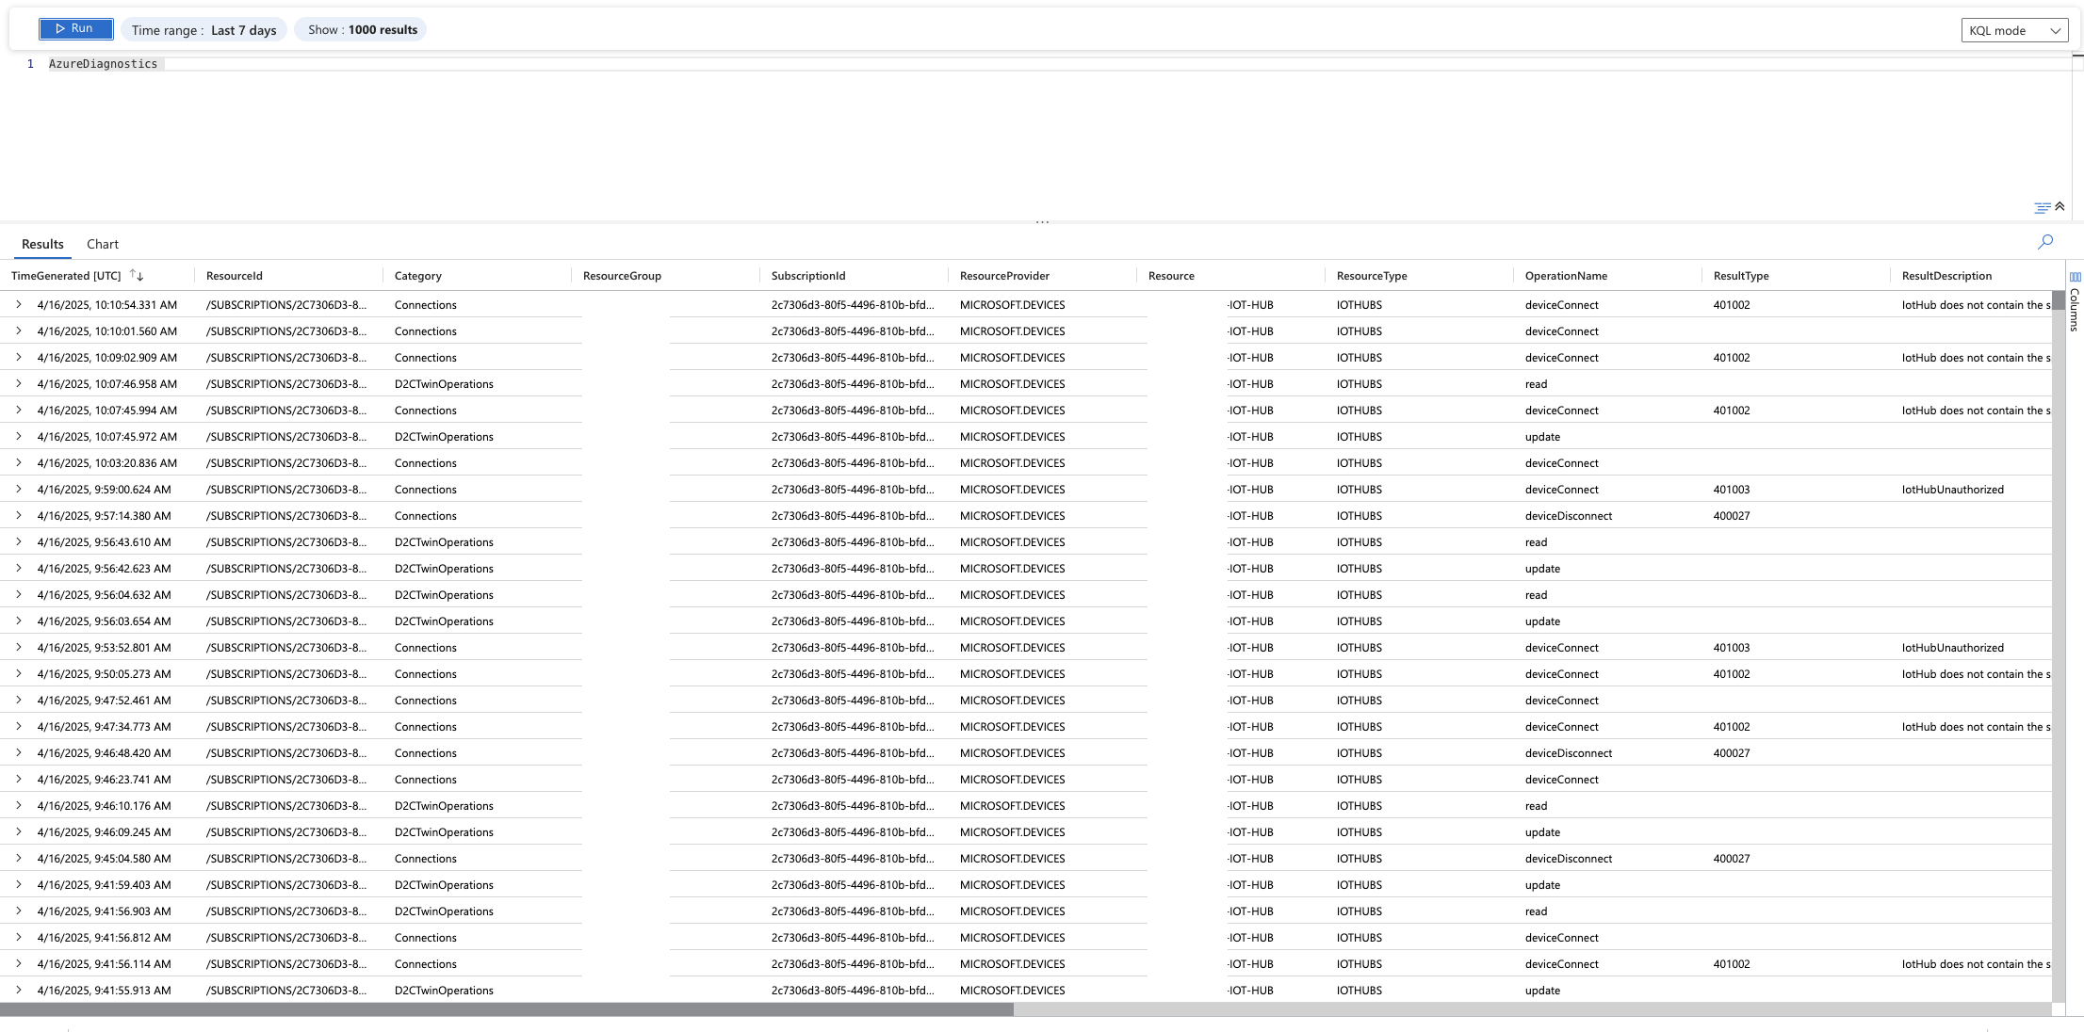Expand the 9:46:48.420 AM deviceDisconnect row
The width and height of the screenshot is (2084, 1032).
point(18,752)
